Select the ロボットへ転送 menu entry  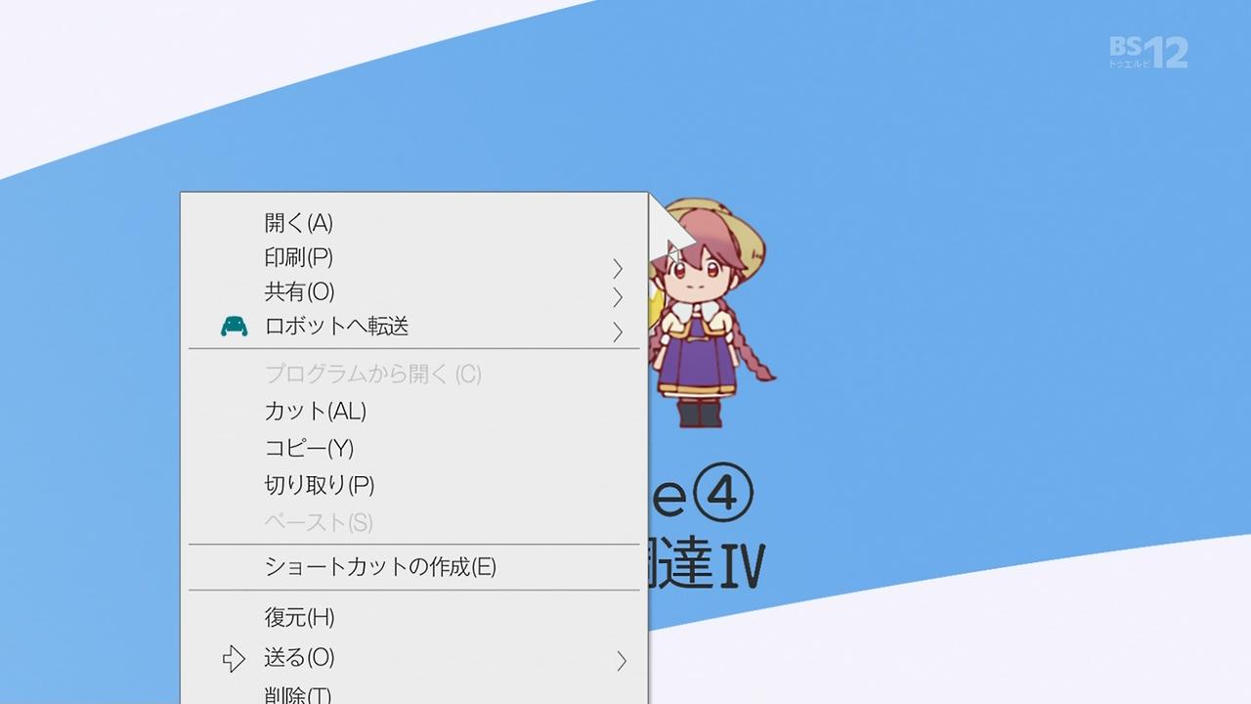point(414,327)
